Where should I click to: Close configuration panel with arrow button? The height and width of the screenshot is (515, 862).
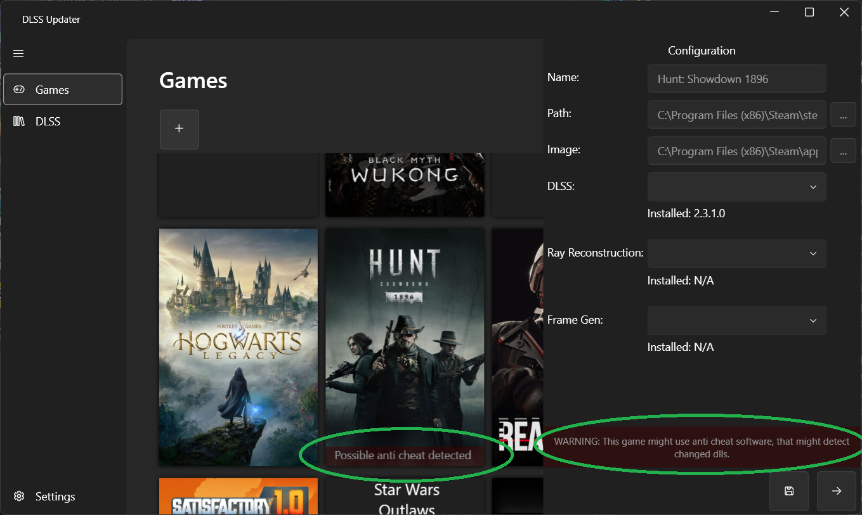tap(837, 491)
